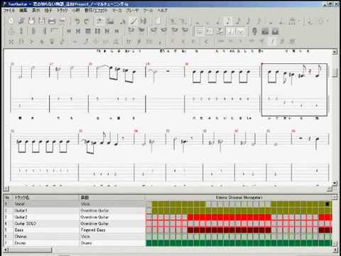The height and width of the screenshot is (256, 341).
Task: Open the トラック menu
Action: pyautogui.click(x=62, y=11)
